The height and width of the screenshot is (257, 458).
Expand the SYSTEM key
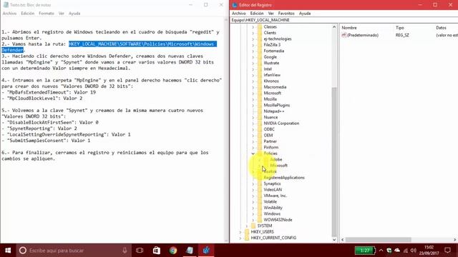[246, 226]
